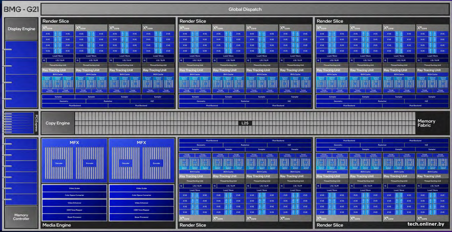Select Geometry in the bottom-middle Render Slice
Image resolution: width=452 pixels, height=232 pixels.
(x=201, y=145)
